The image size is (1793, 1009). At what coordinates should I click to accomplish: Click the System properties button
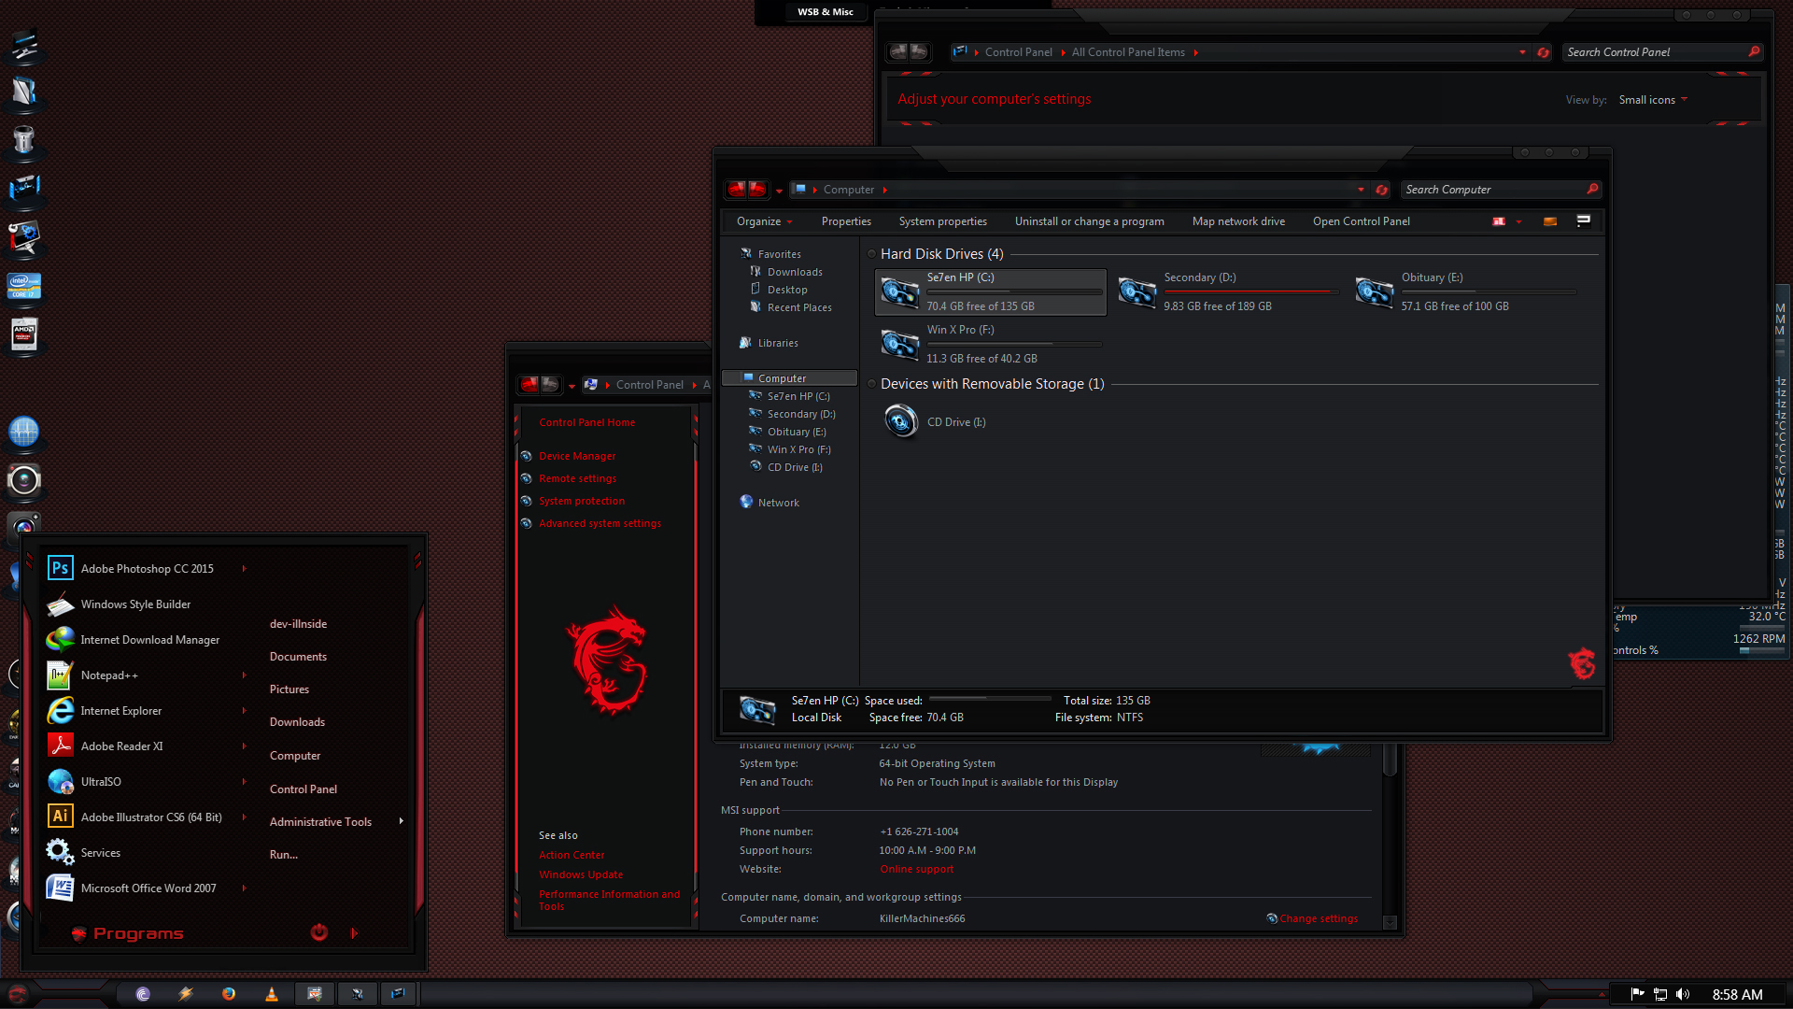(x=942, y=220)
